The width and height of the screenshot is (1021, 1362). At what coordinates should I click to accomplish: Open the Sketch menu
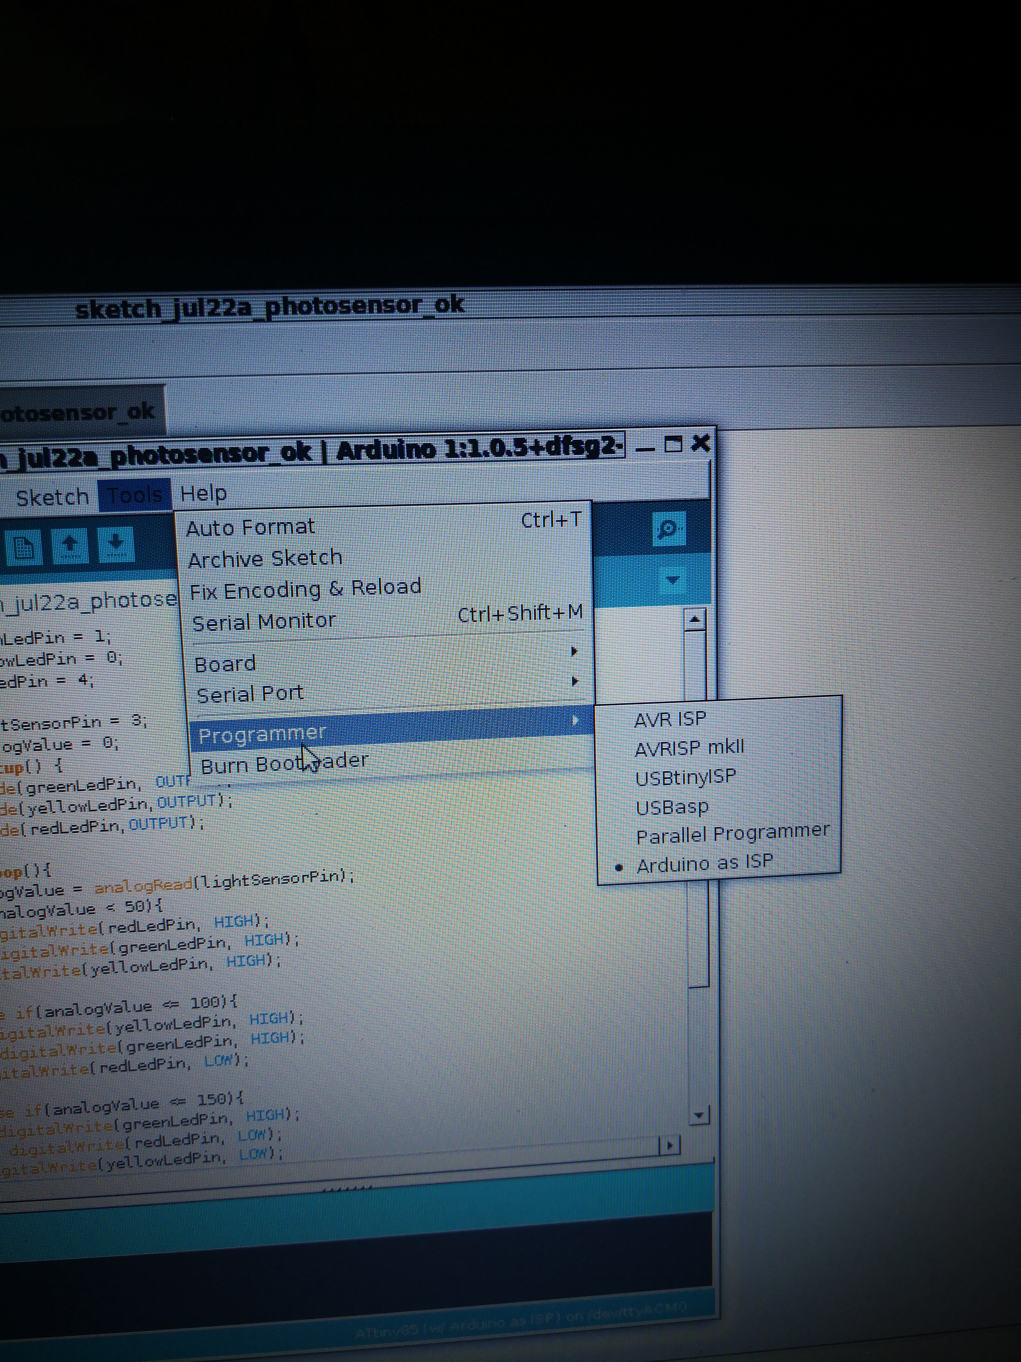point(52,497)
